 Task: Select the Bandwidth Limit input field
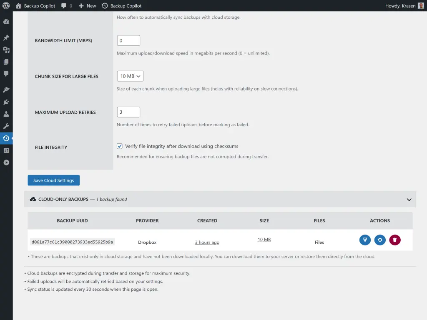tap(128, 40)
